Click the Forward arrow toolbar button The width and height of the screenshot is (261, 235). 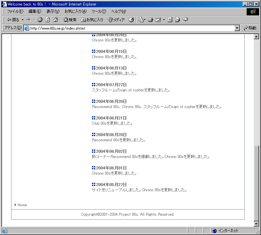click(28, 20)
